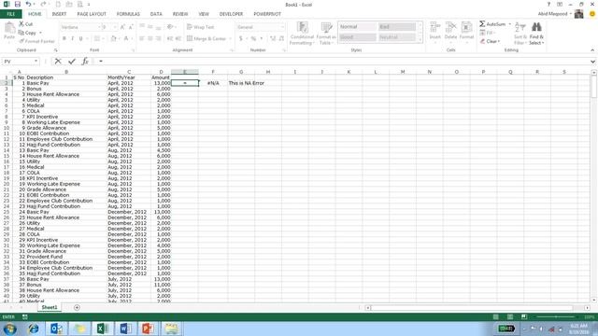Viewport: 598px width, 336px height.
Task: Toggle Underline formatting
Action: [x=81, y=38]
